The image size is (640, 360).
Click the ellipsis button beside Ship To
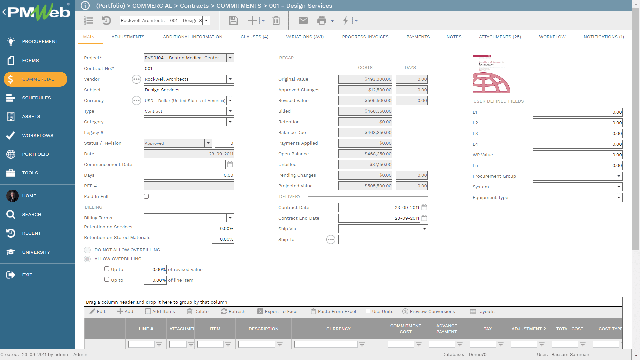pos(331,239)
